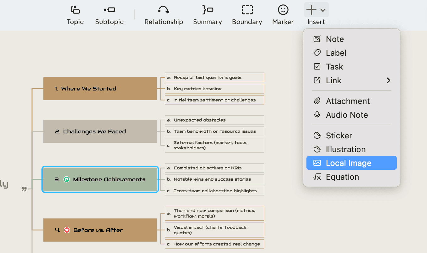Open the Link submenu
Image resolution: width=427 pixels, height=253 pixels.
click(x=352, y=80)
